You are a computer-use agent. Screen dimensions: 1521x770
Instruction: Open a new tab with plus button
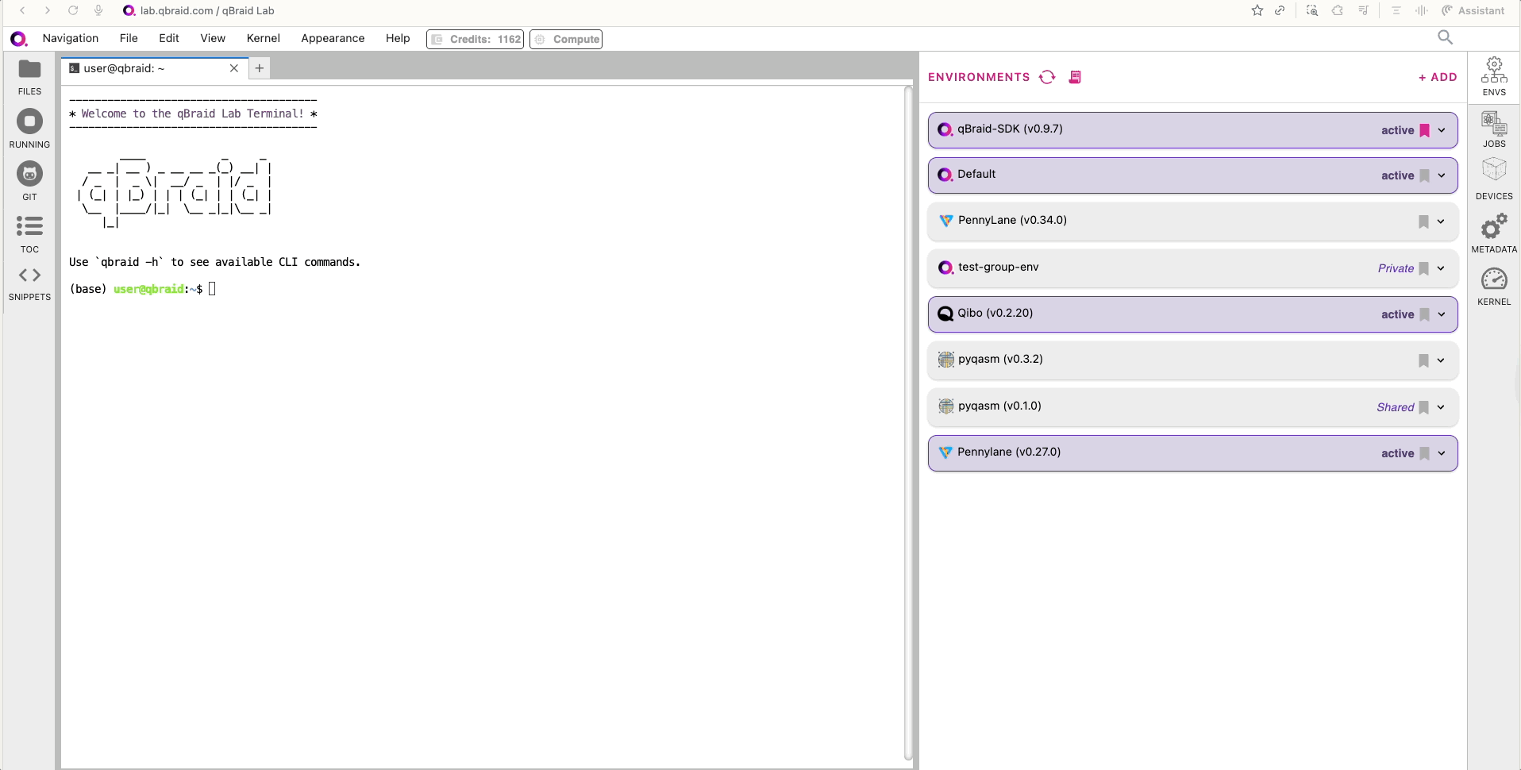[x=260, y=68]
